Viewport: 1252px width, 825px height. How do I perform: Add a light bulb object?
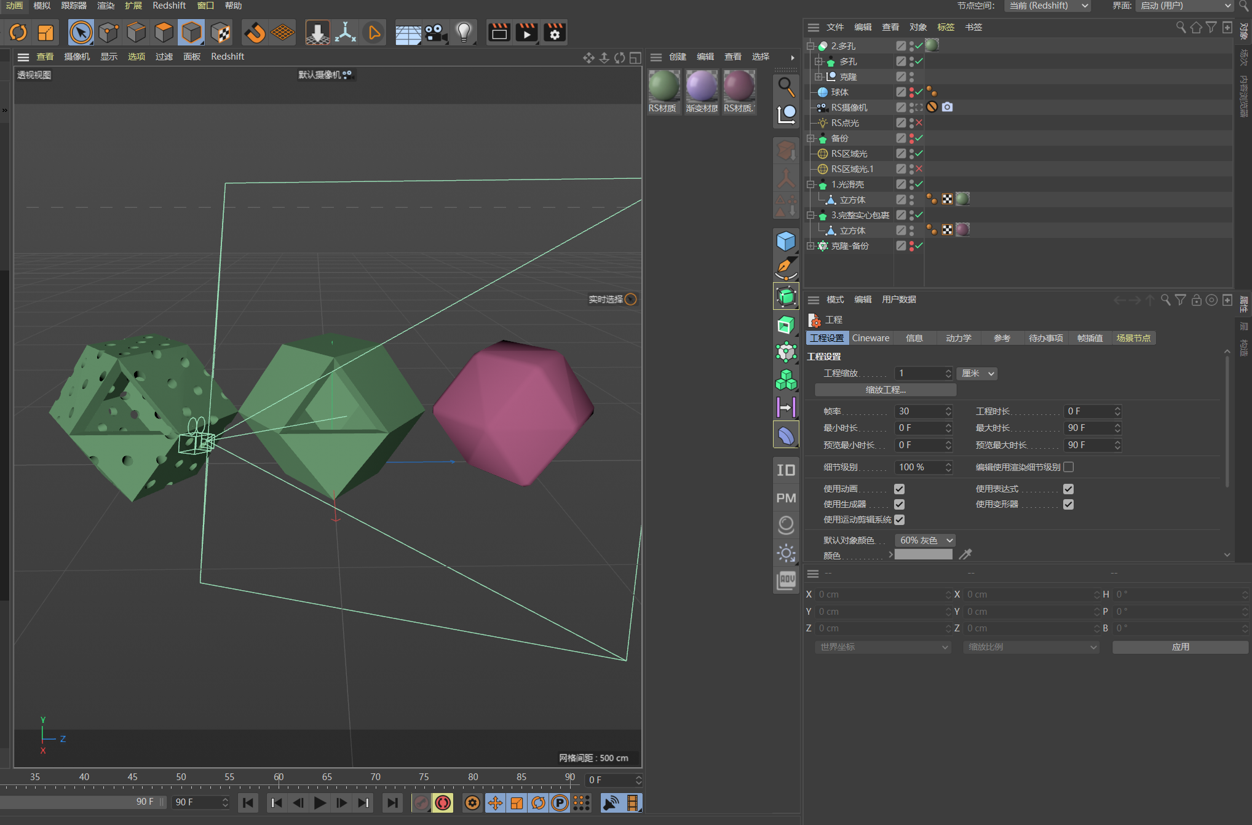click(x=464, y=33)
